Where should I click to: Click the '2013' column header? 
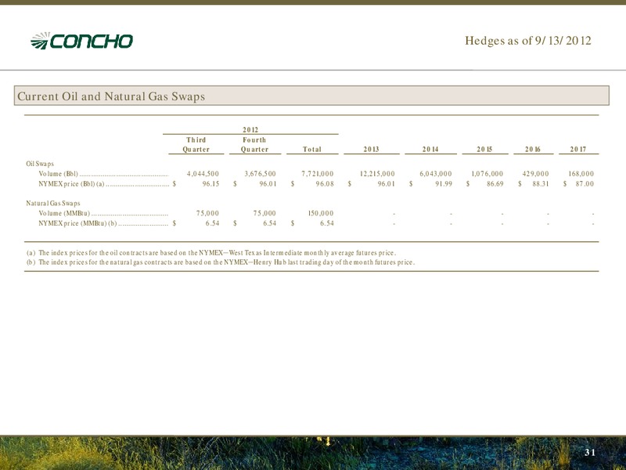371,149
